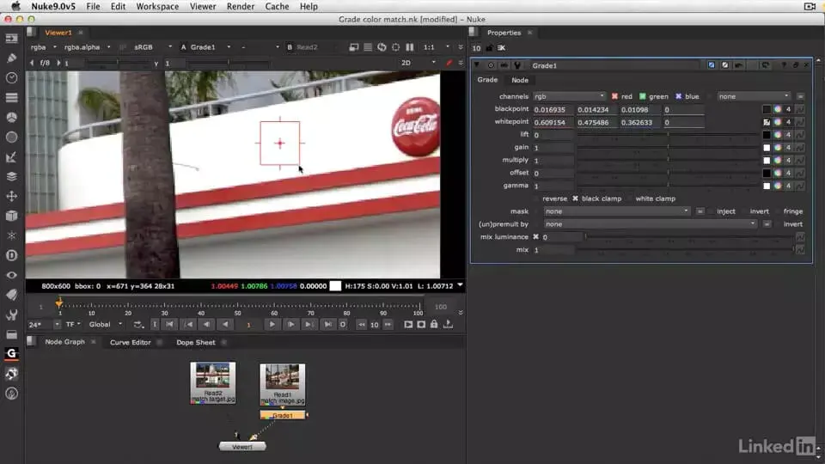The image size is (825, 464).
Task: Open the Cache menu
Action: point(277,6)
